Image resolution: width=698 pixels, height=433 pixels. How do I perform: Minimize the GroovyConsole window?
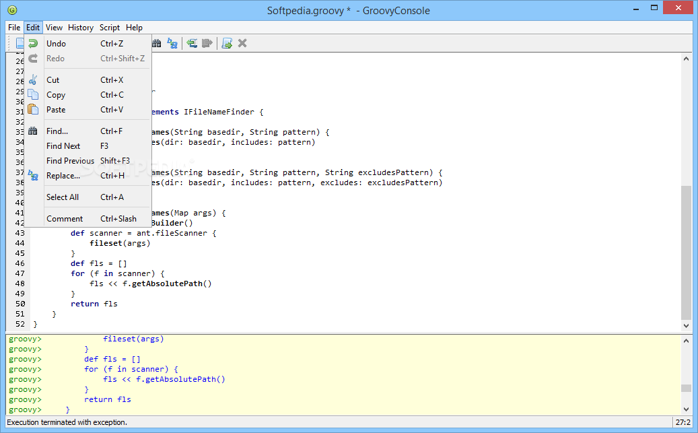point(636,8)
